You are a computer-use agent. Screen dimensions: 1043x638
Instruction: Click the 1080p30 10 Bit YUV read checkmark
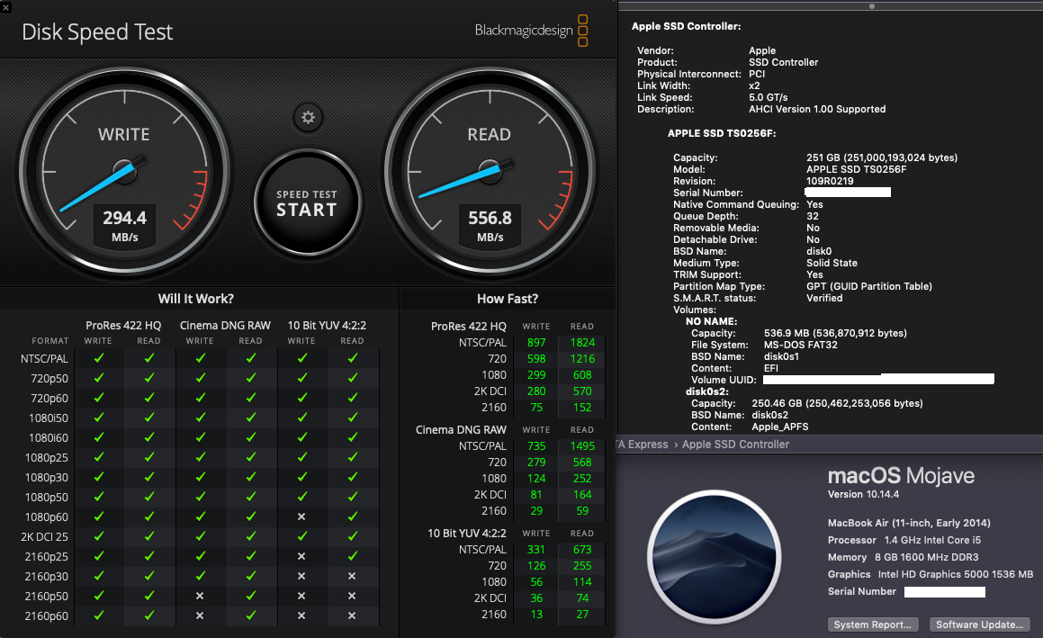353,477
